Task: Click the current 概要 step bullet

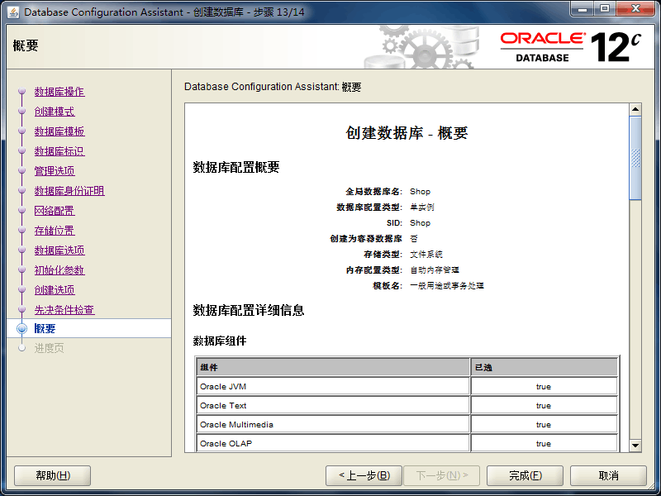Action: tap(22, 329)
